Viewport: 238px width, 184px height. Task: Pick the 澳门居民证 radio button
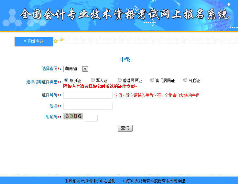pyautogui.click(x=152, y=80)
